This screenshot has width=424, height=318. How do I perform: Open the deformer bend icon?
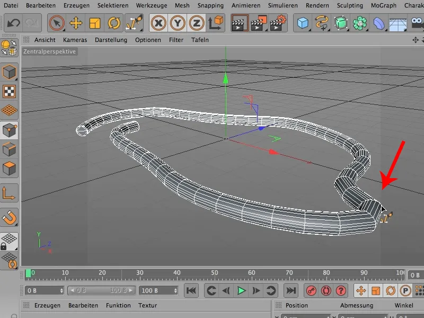[379, 23]
